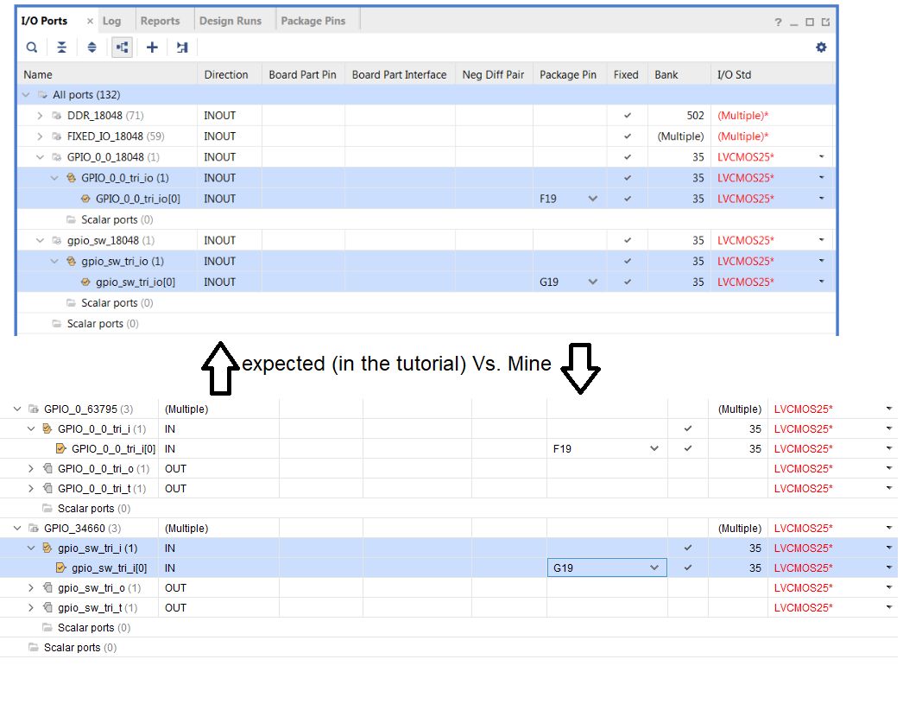
Task: Toggle Fixed checkmark for bottom gpio_sw_tri_i[0]
Action: click(x=688, y=568)
